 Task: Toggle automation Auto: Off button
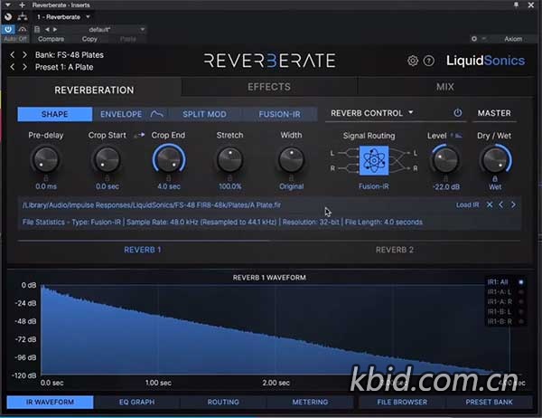point(15,39)
